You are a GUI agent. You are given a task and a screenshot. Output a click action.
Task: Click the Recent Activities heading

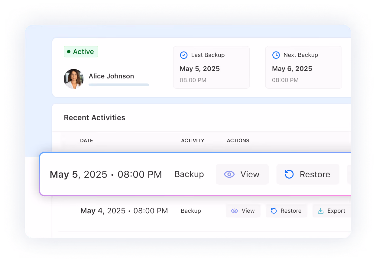pos(95,118)
